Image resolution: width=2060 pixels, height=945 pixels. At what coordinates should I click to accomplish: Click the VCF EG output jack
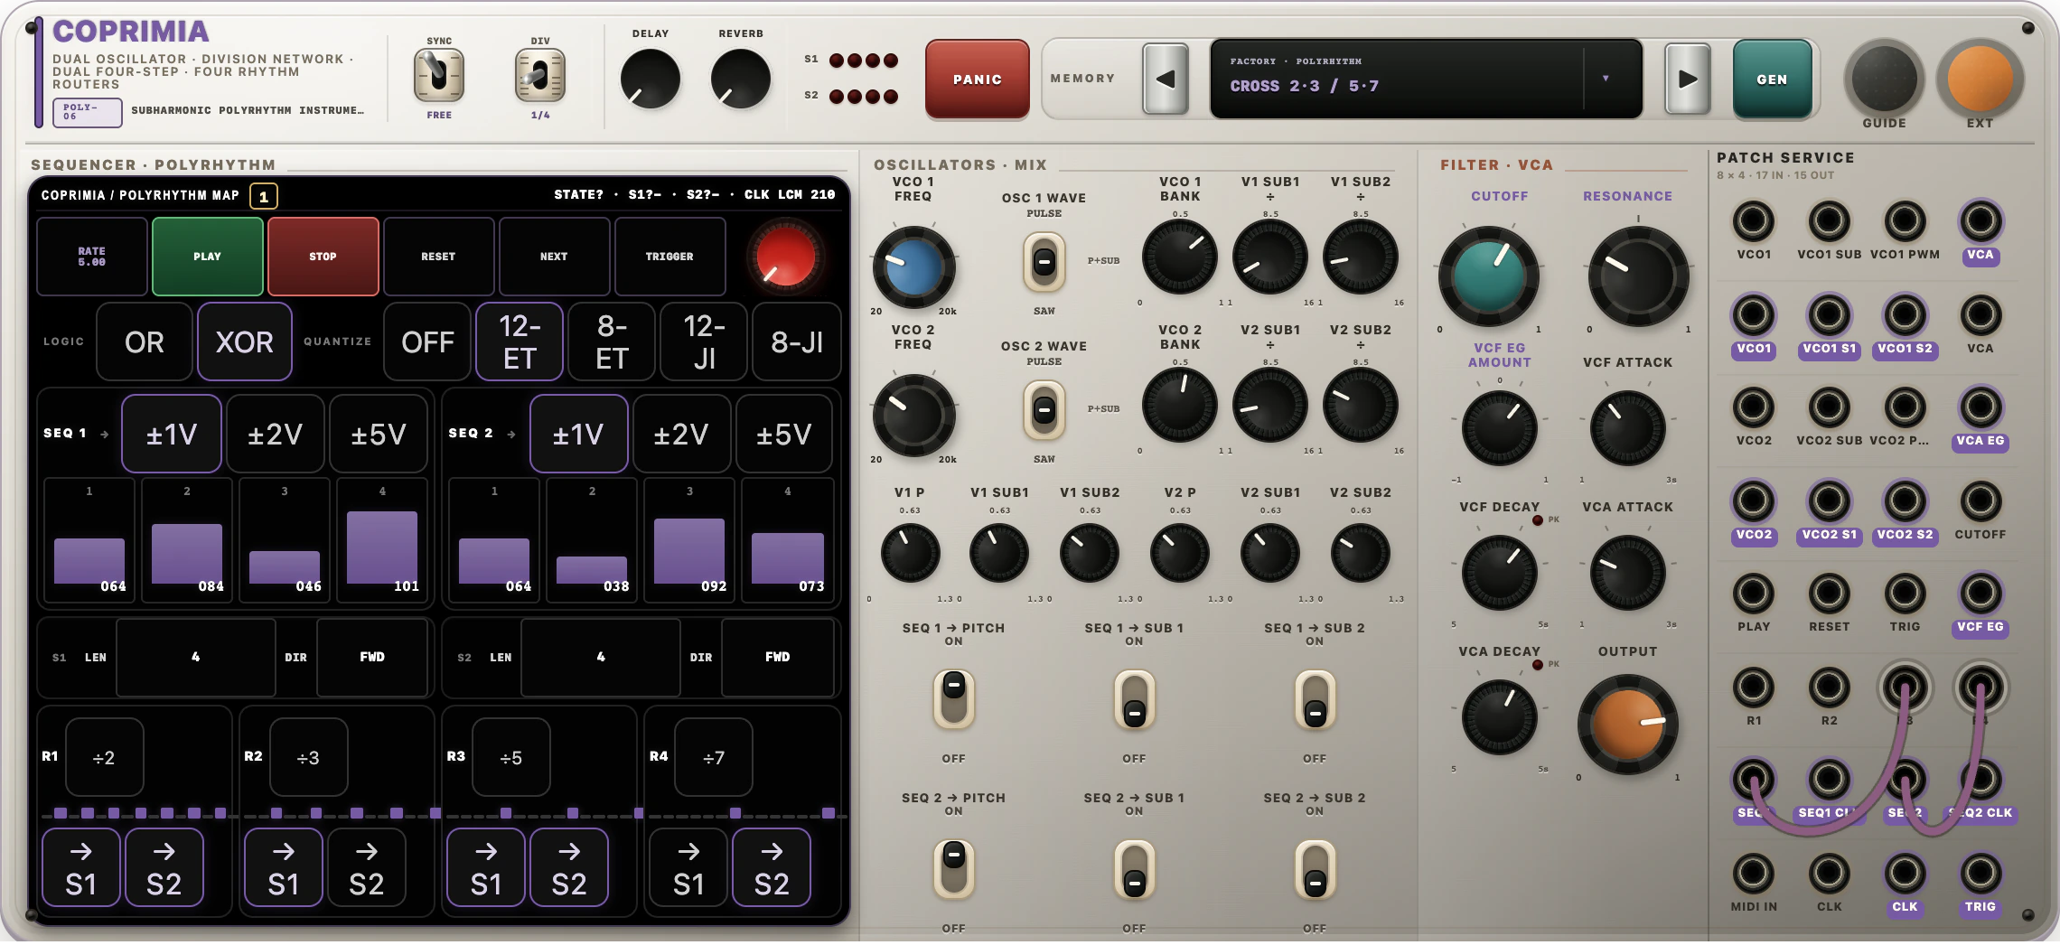(1980, 593)
